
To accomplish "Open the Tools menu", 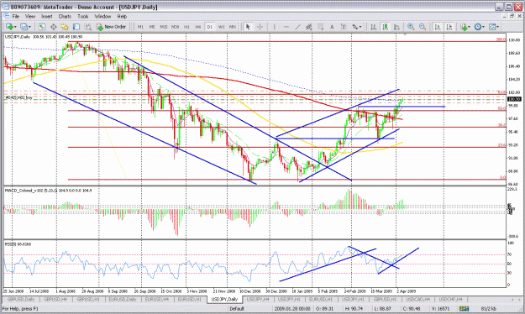I will click(x=82, y=16).
